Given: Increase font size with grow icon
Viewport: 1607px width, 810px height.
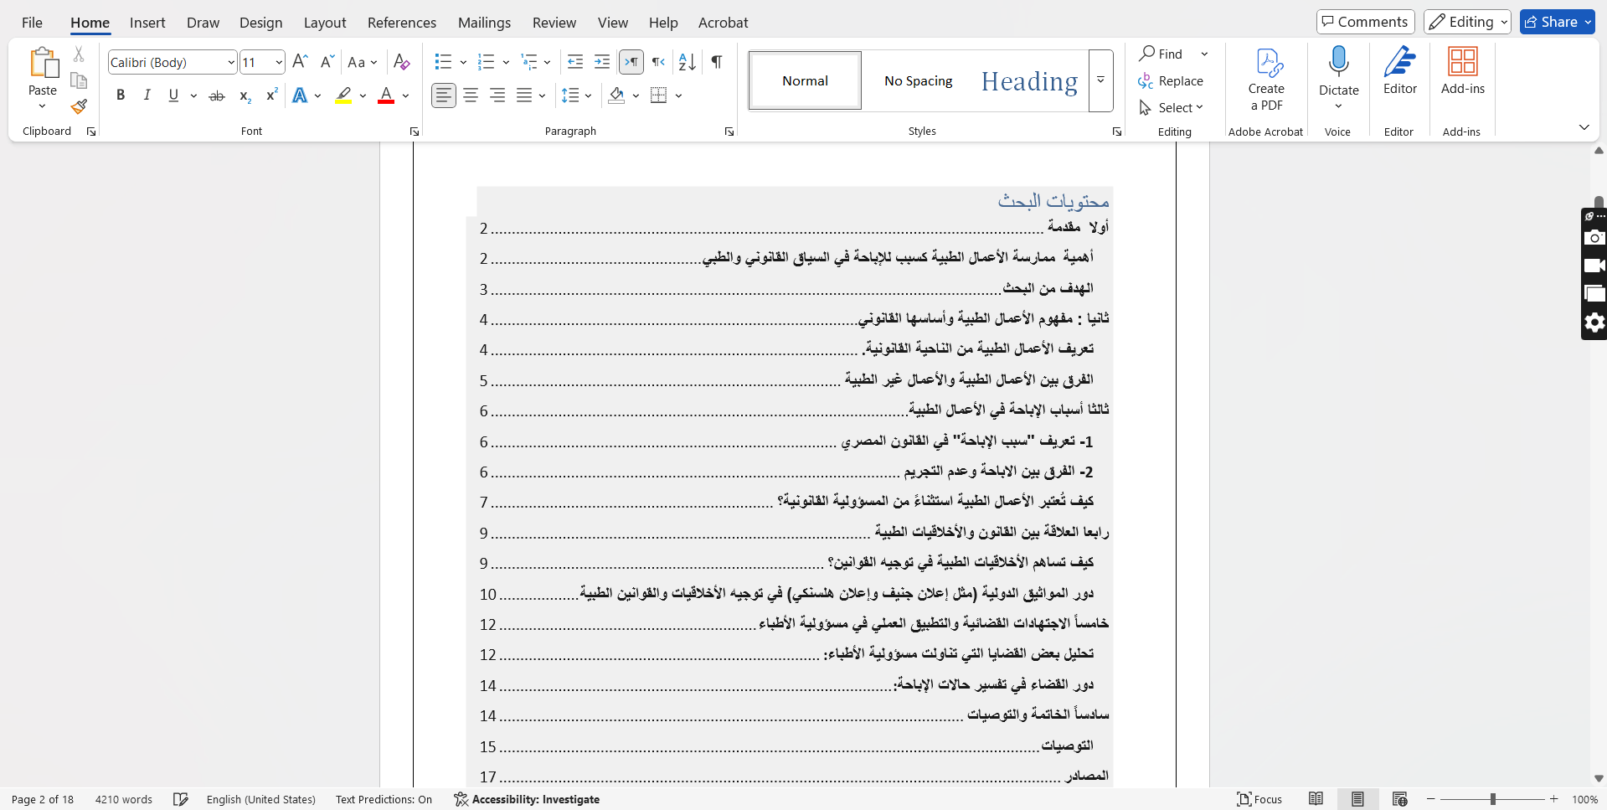Looking at the screenshot, I should [x=301, y=62].
